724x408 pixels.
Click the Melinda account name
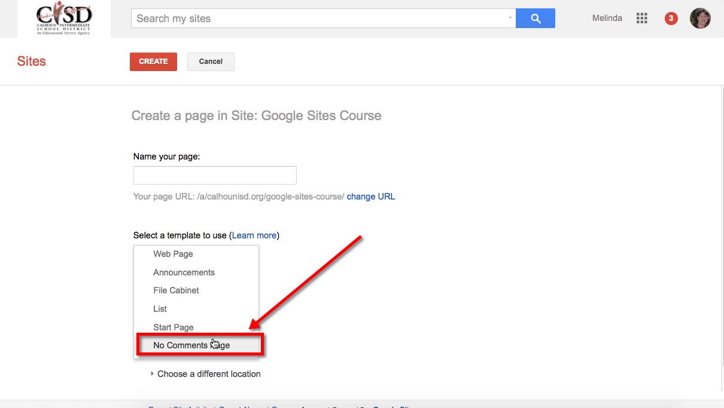(607, 19)
